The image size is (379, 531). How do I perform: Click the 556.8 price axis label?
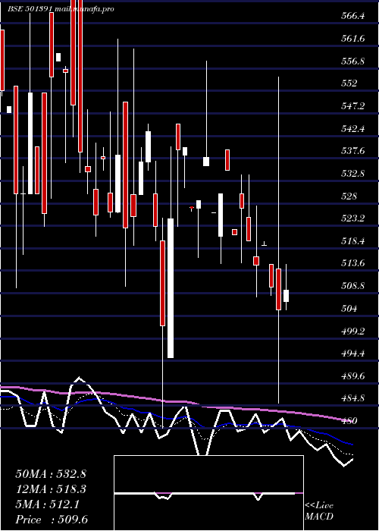(352, 61)
